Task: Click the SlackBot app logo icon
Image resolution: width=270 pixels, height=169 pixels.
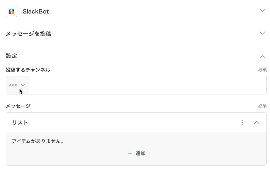Action: pos(11,11)
